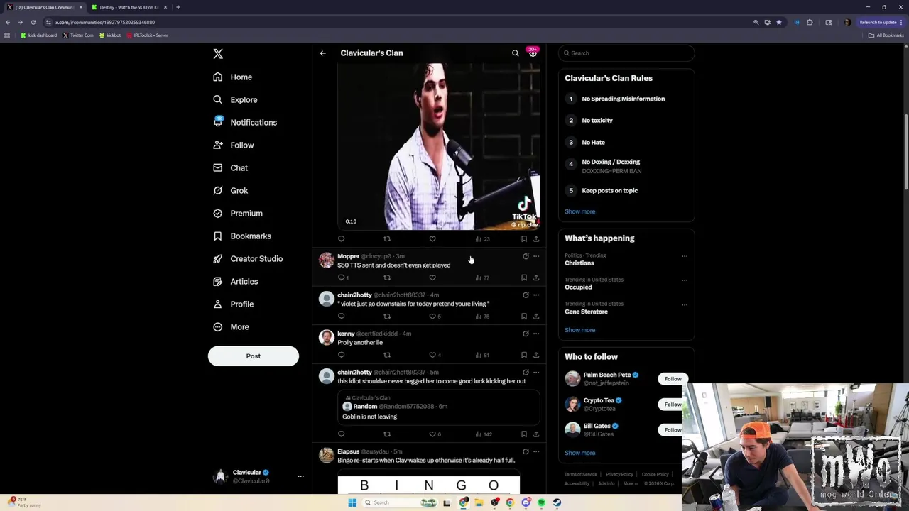
Task: Click the Premium icon in sidebar
Action: 217,213
